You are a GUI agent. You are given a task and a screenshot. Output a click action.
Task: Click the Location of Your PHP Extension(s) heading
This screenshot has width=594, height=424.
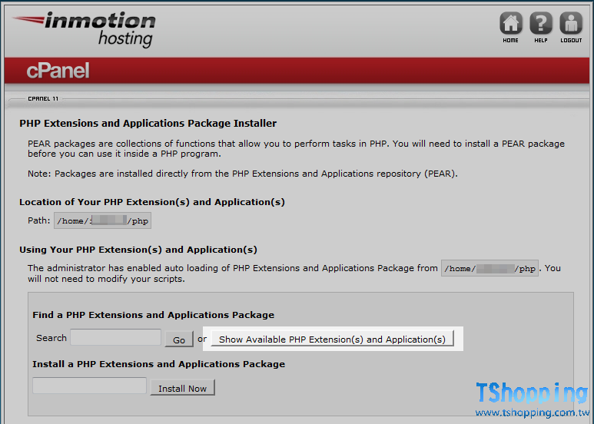point(152,202)
